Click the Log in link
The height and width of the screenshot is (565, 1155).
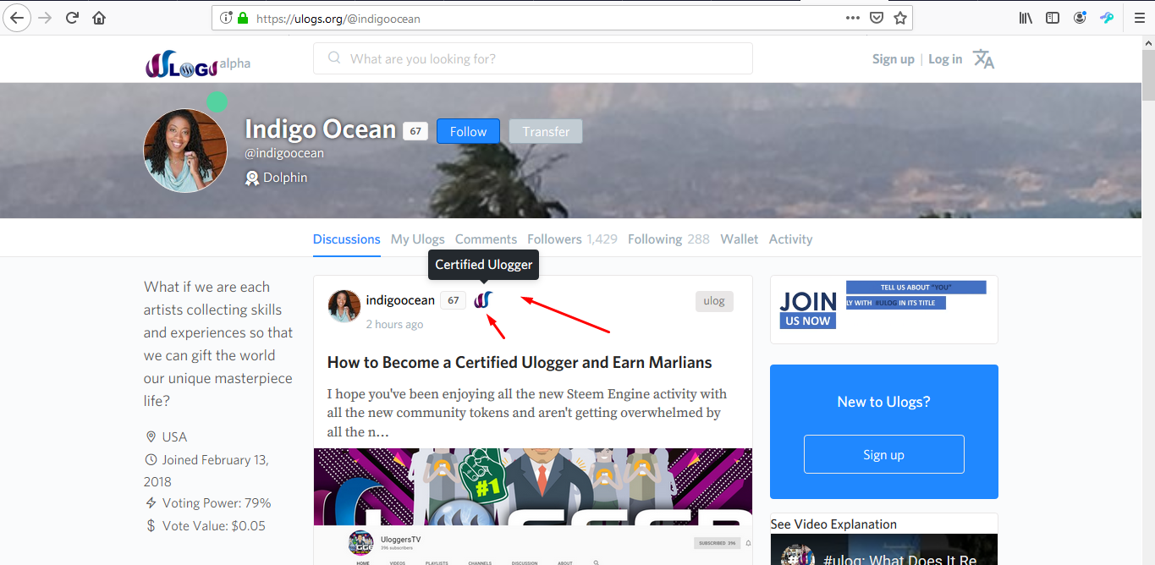point(945,58)
